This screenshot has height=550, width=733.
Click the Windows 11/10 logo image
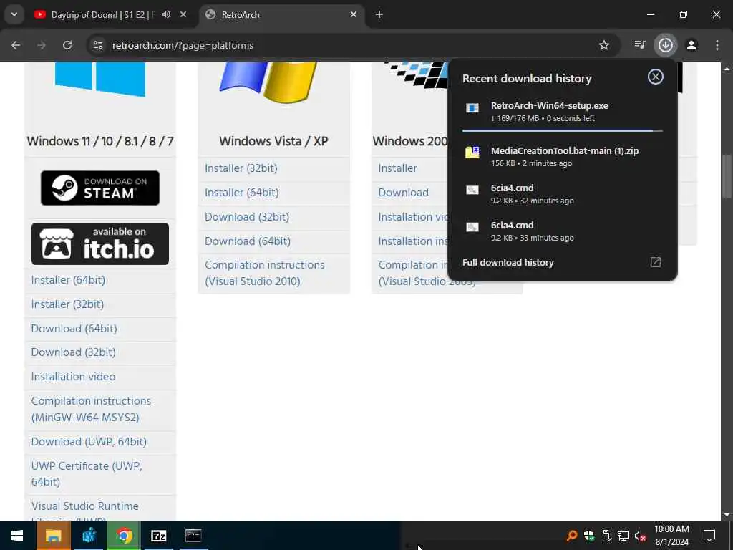point(100,79)
